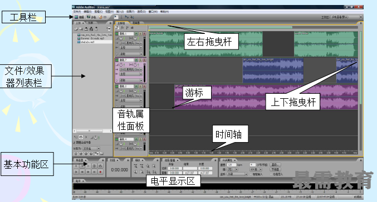Select the Hybrid tool in the toolbar

coord(116,17)
